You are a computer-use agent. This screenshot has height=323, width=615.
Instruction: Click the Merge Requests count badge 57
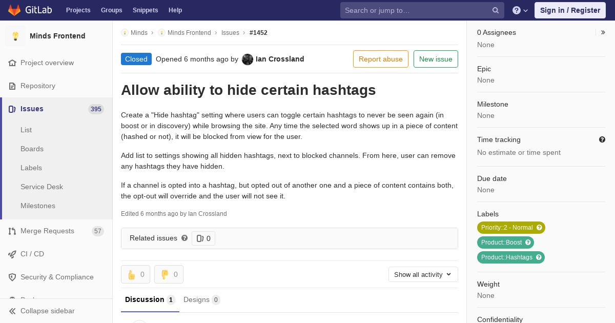click(98, 231)
